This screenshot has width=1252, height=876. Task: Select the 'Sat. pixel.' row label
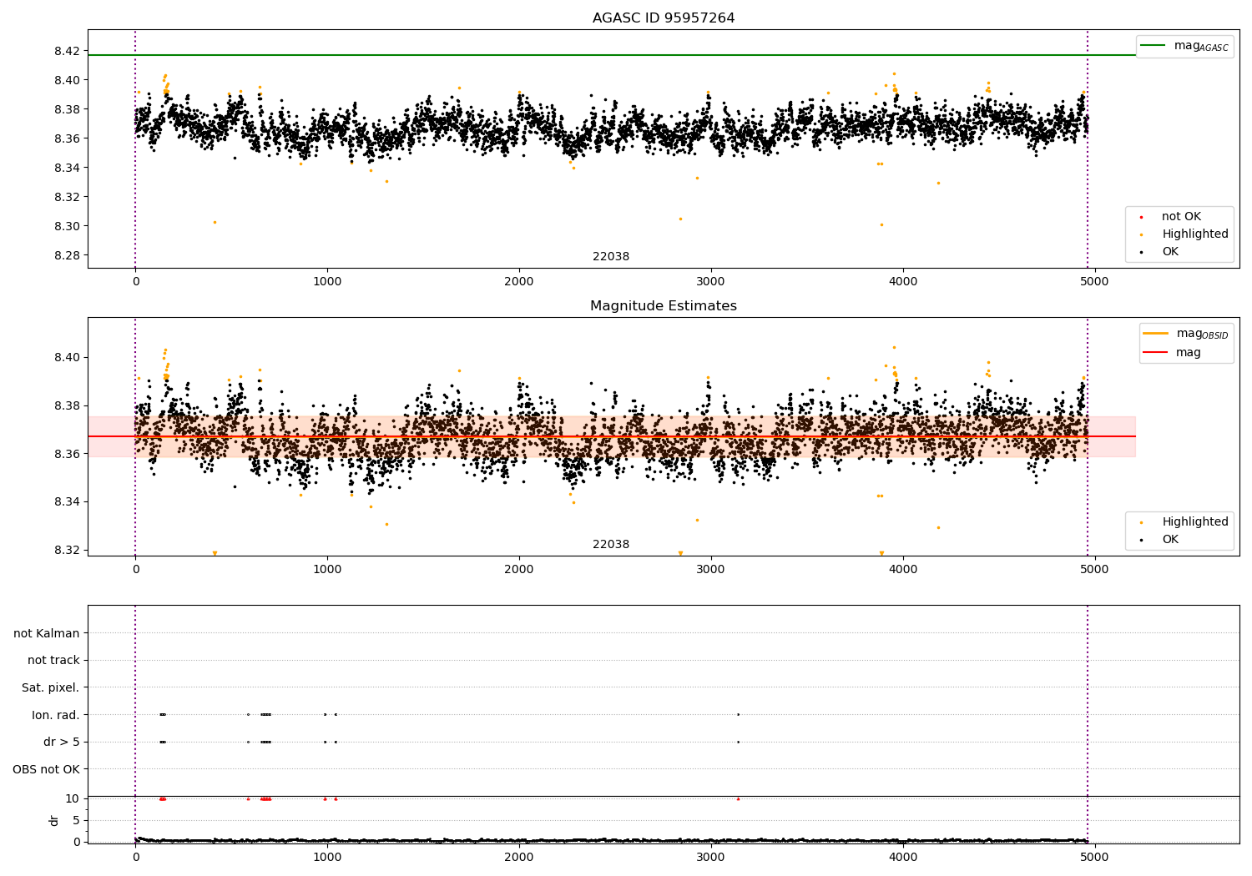pyautogui.click(x=51, y=688)
